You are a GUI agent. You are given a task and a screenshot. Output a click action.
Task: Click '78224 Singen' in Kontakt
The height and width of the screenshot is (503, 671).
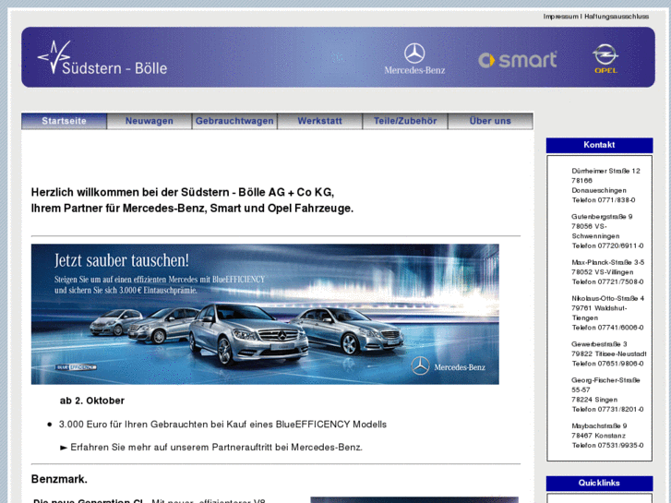594,400
